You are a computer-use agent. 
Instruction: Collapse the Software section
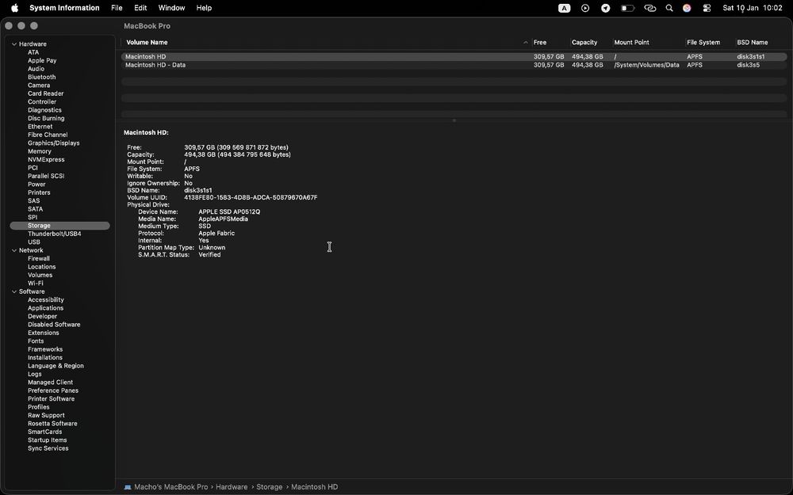pos(14,291)
